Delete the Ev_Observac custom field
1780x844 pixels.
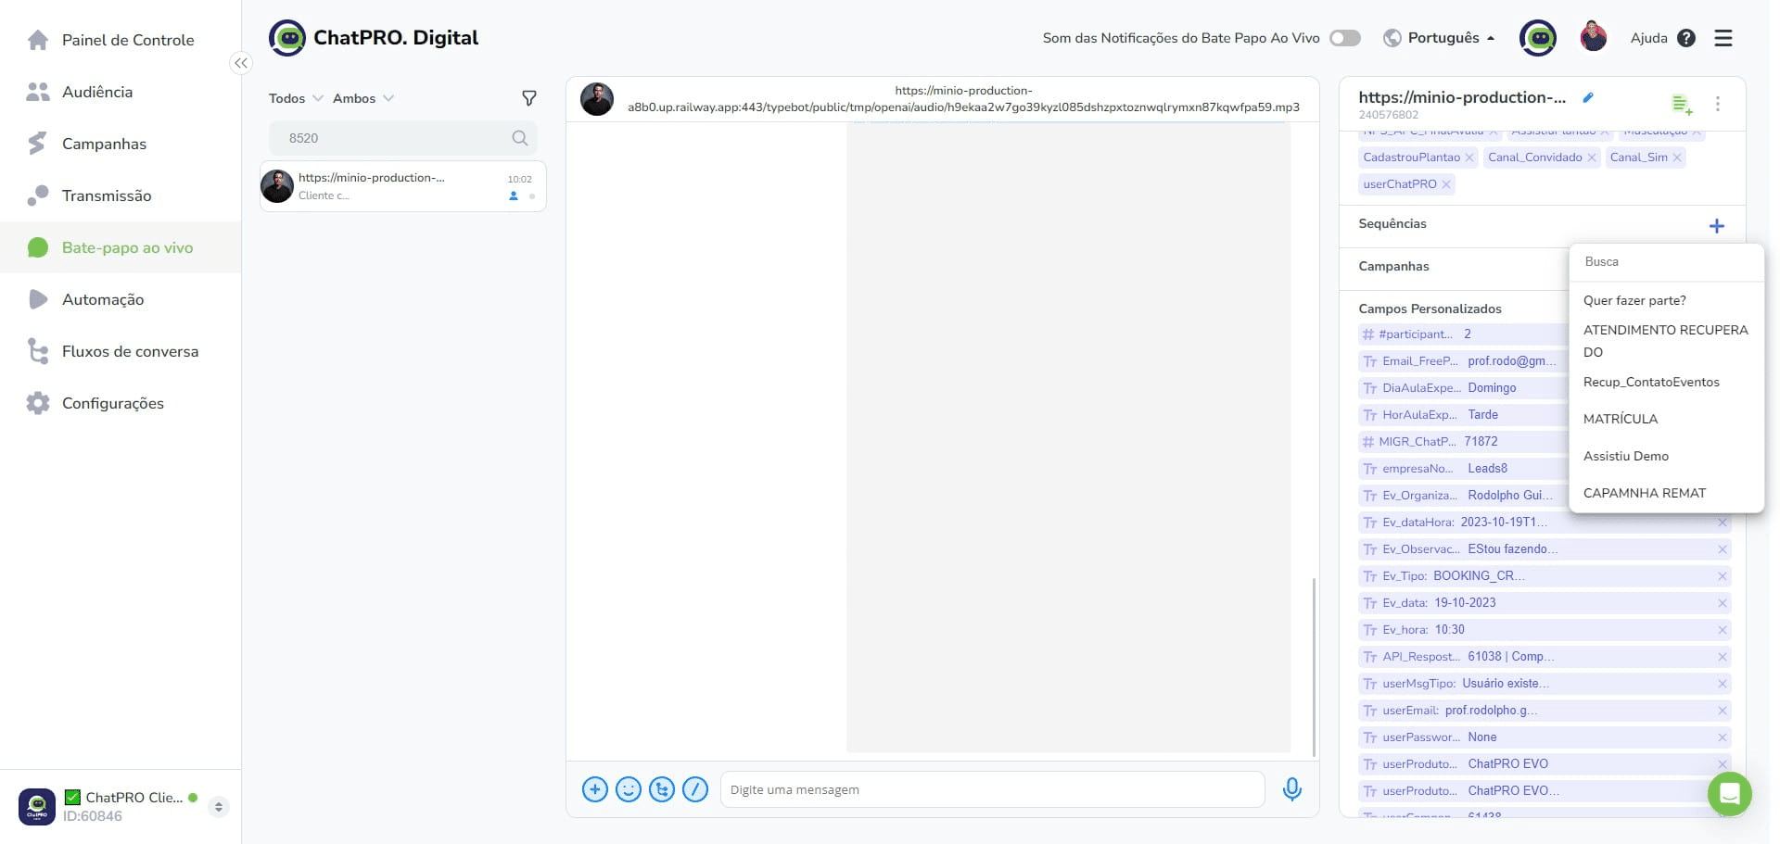point(1723,549)
